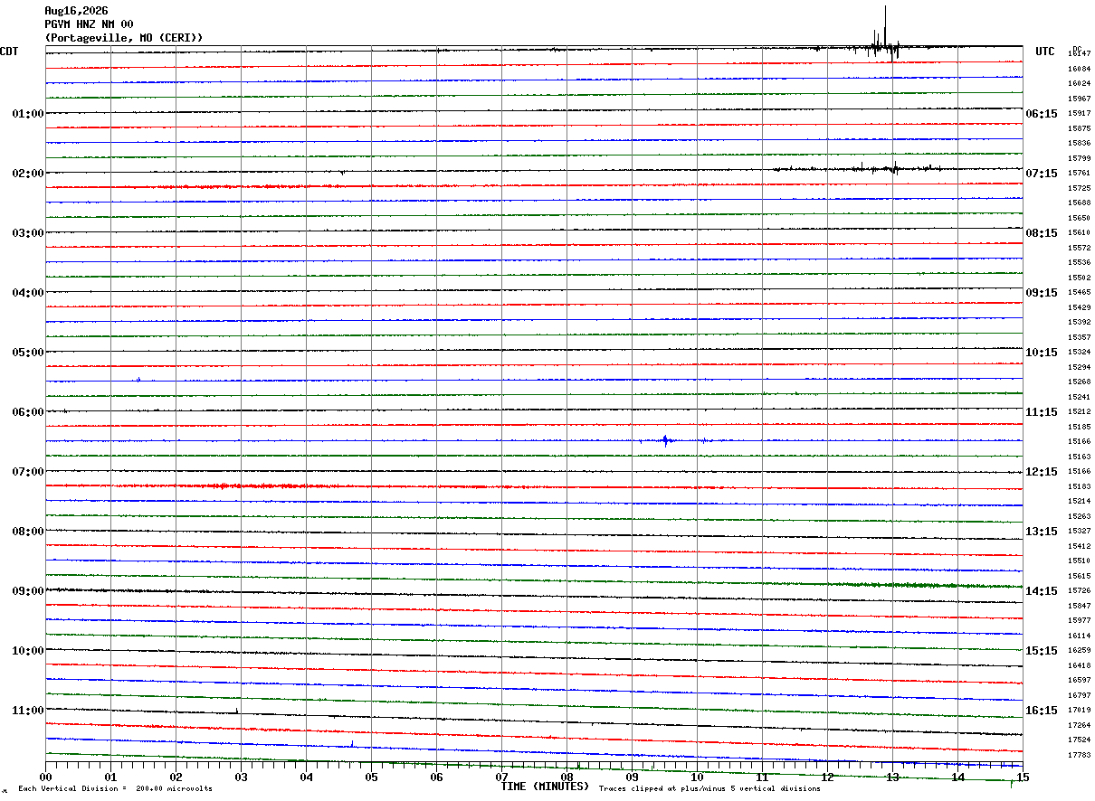The width and height of the screenshot is (1095, 801).
Task: Click the date label Aug16,2026
Action: pyautogui.click(x=76, y=11)
